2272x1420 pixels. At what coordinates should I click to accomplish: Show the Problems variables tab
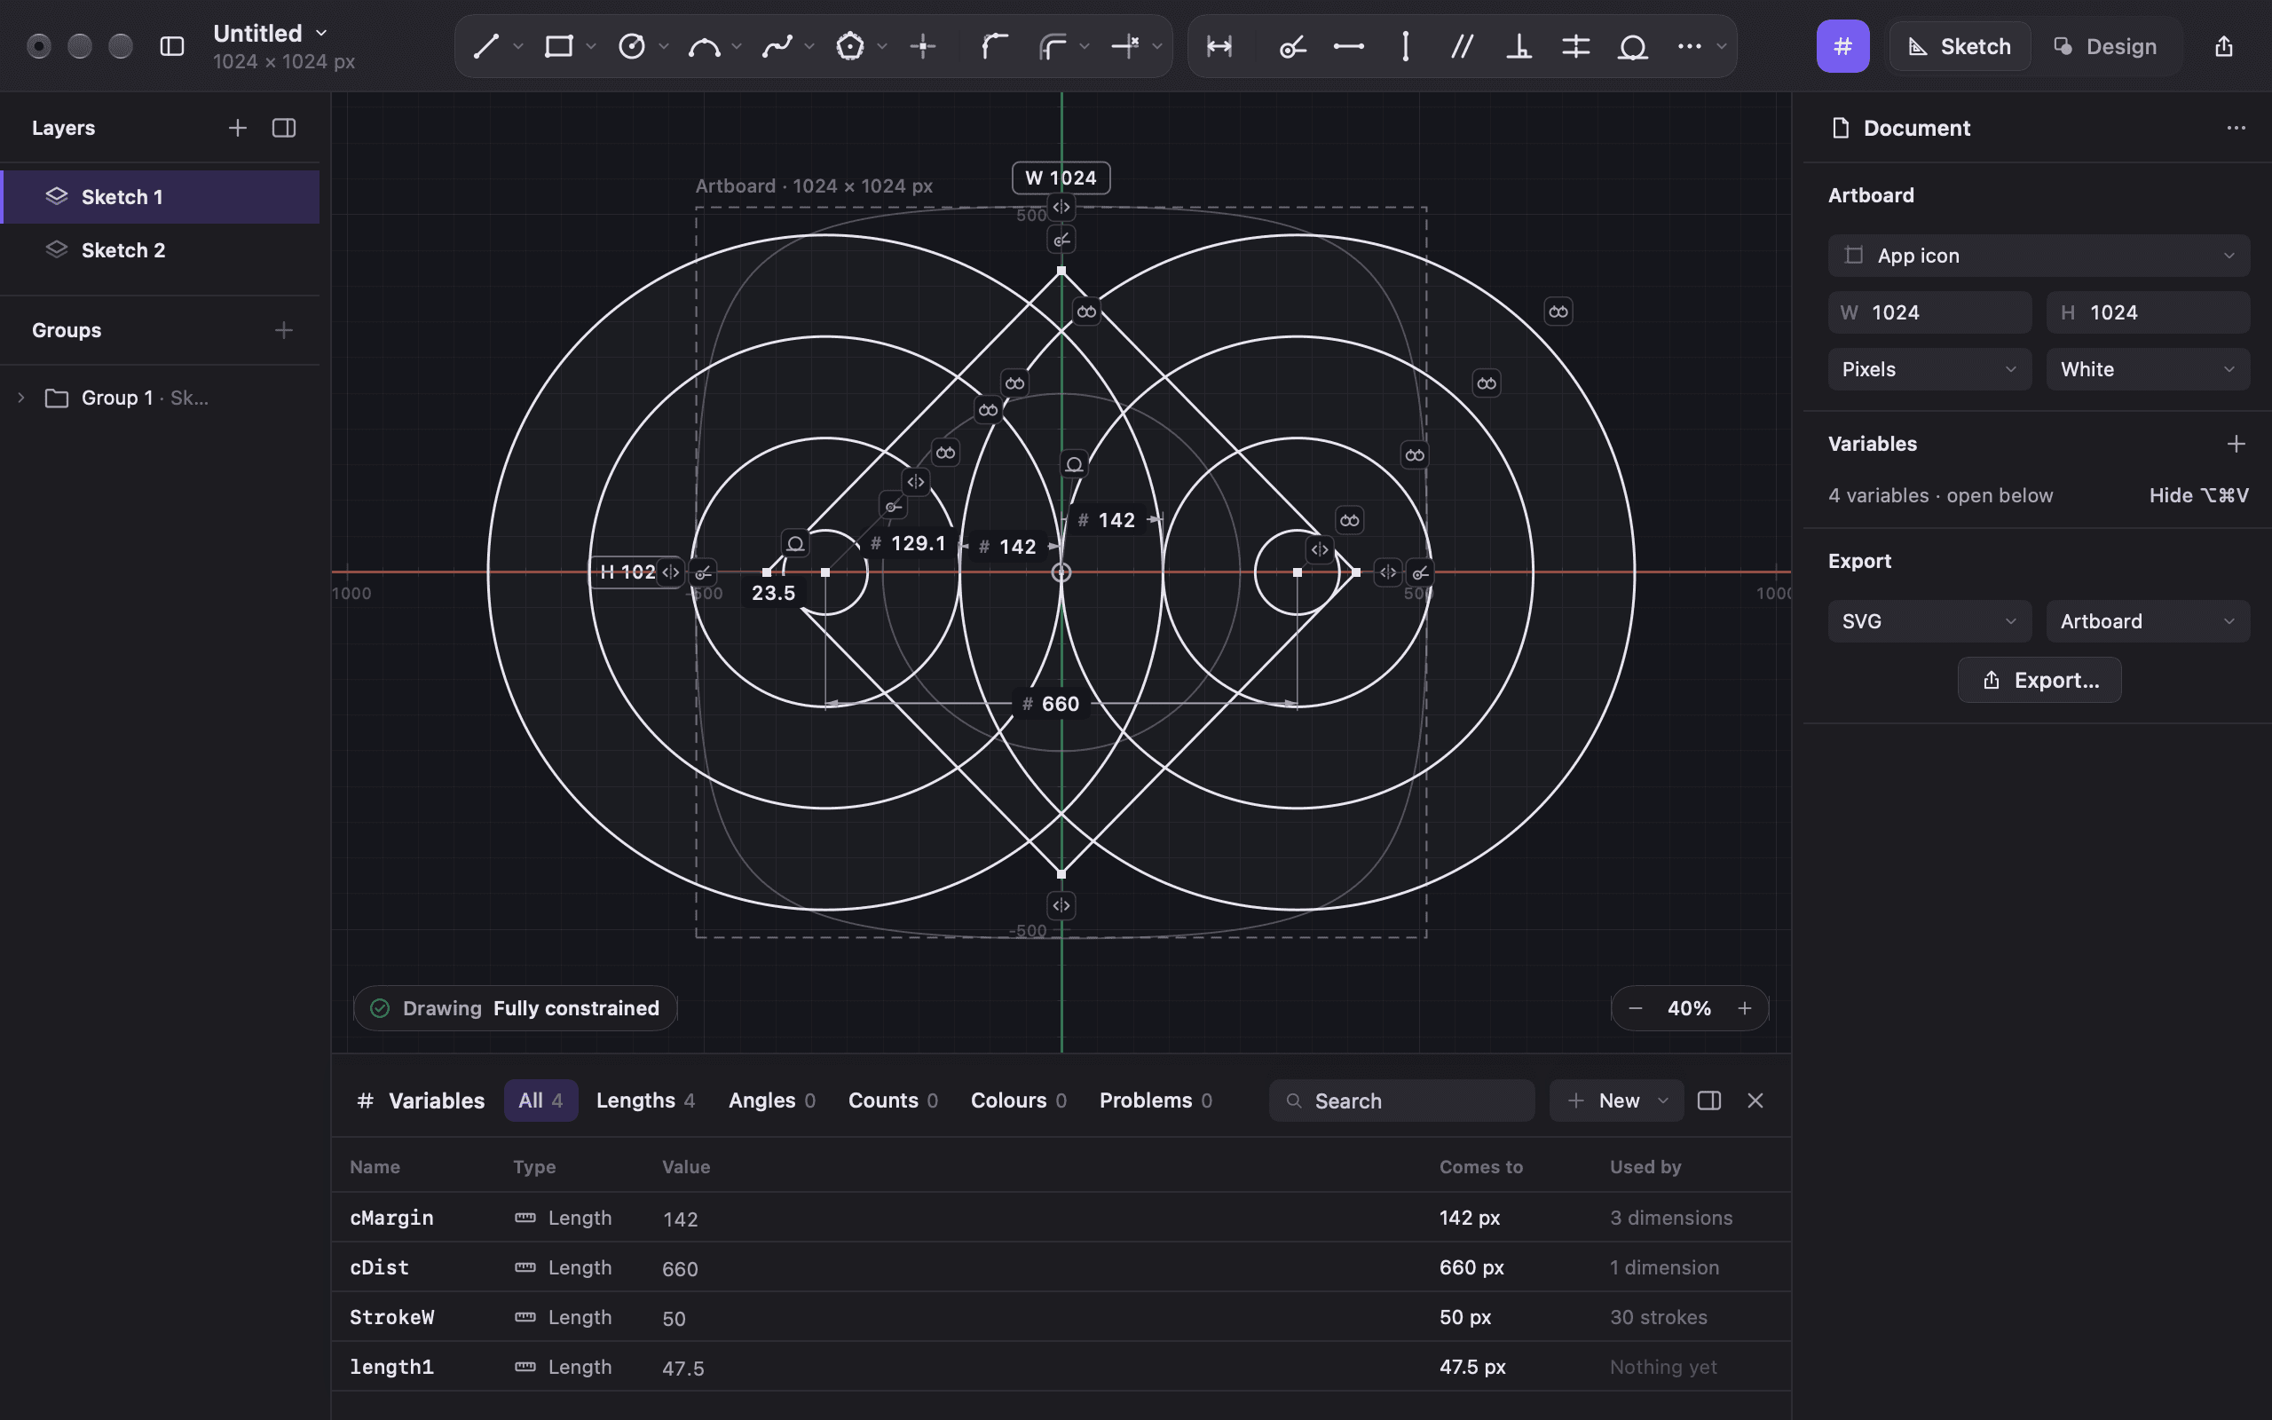1155,1100
